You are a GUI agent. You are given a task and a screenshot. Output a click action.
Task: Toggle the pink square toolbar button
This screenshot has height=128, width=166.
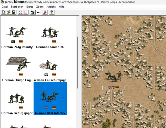coord(26,12)
